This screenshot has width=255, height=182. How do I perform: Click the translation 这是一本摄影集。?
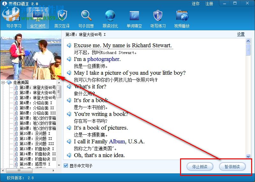coord(91,135)
